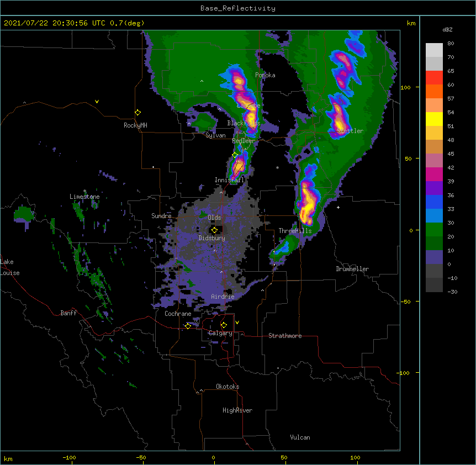Click the yellow V marker east of Calgary
Viewport: 476px width, 465px height.
(x=237, y=323)
